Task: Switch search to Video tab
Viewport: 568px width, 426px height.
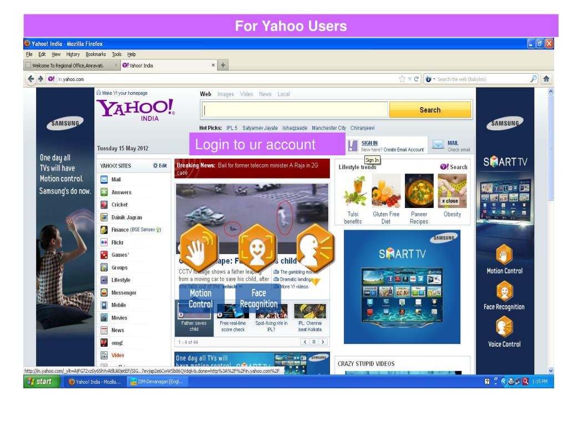Action: 246,94
